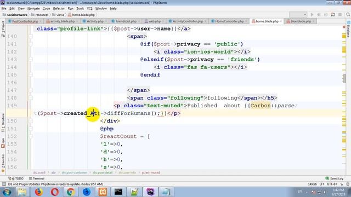The width and height of the screenshot is (351, 197).
Task: Close the Activity.php tab
Action: pos(106,21)
